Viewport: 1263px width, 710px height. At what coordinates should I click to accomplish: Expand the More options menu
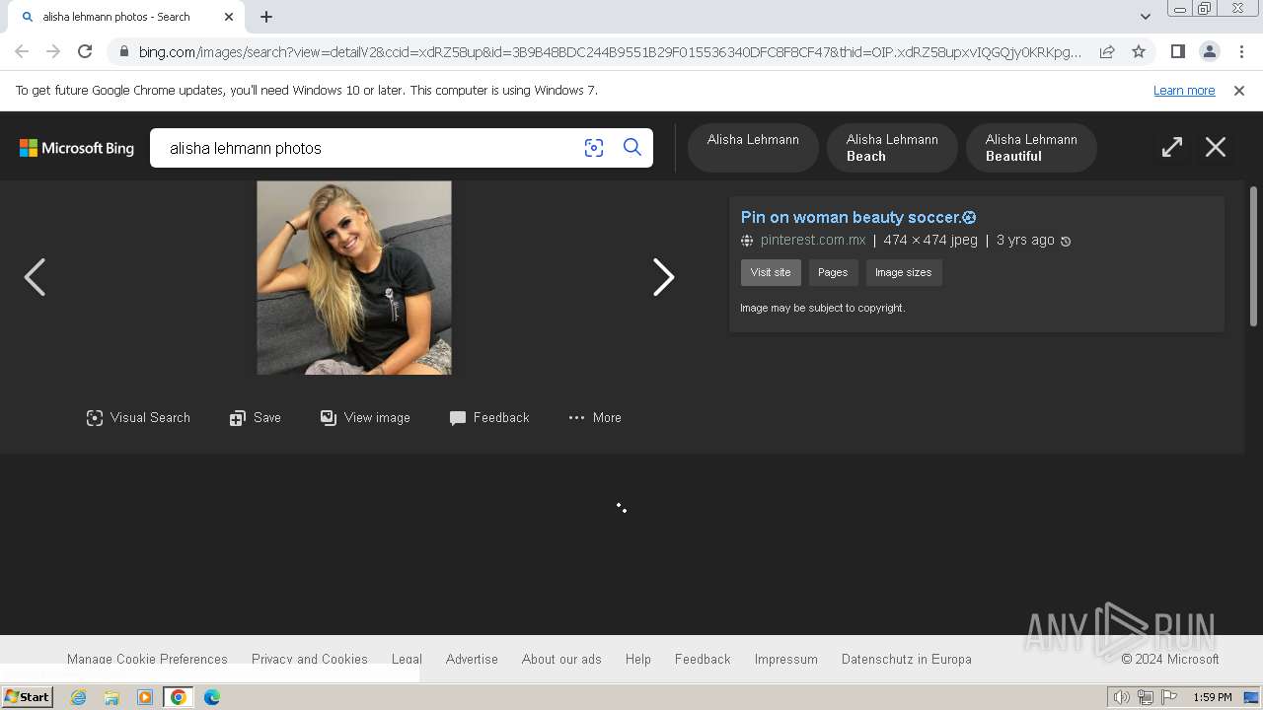pos(595,418)
